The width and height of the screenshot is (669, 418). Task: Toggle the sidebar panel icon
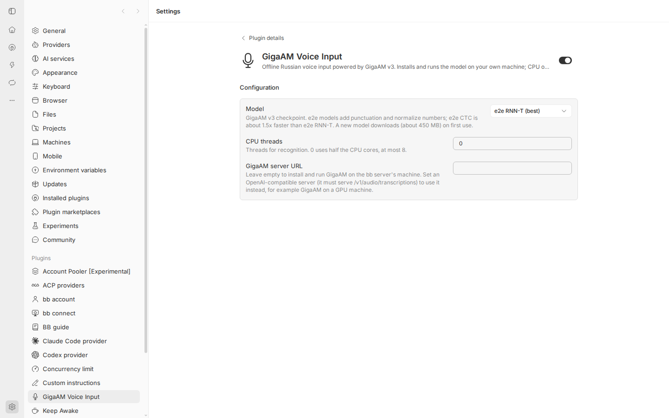pos(12,11)
